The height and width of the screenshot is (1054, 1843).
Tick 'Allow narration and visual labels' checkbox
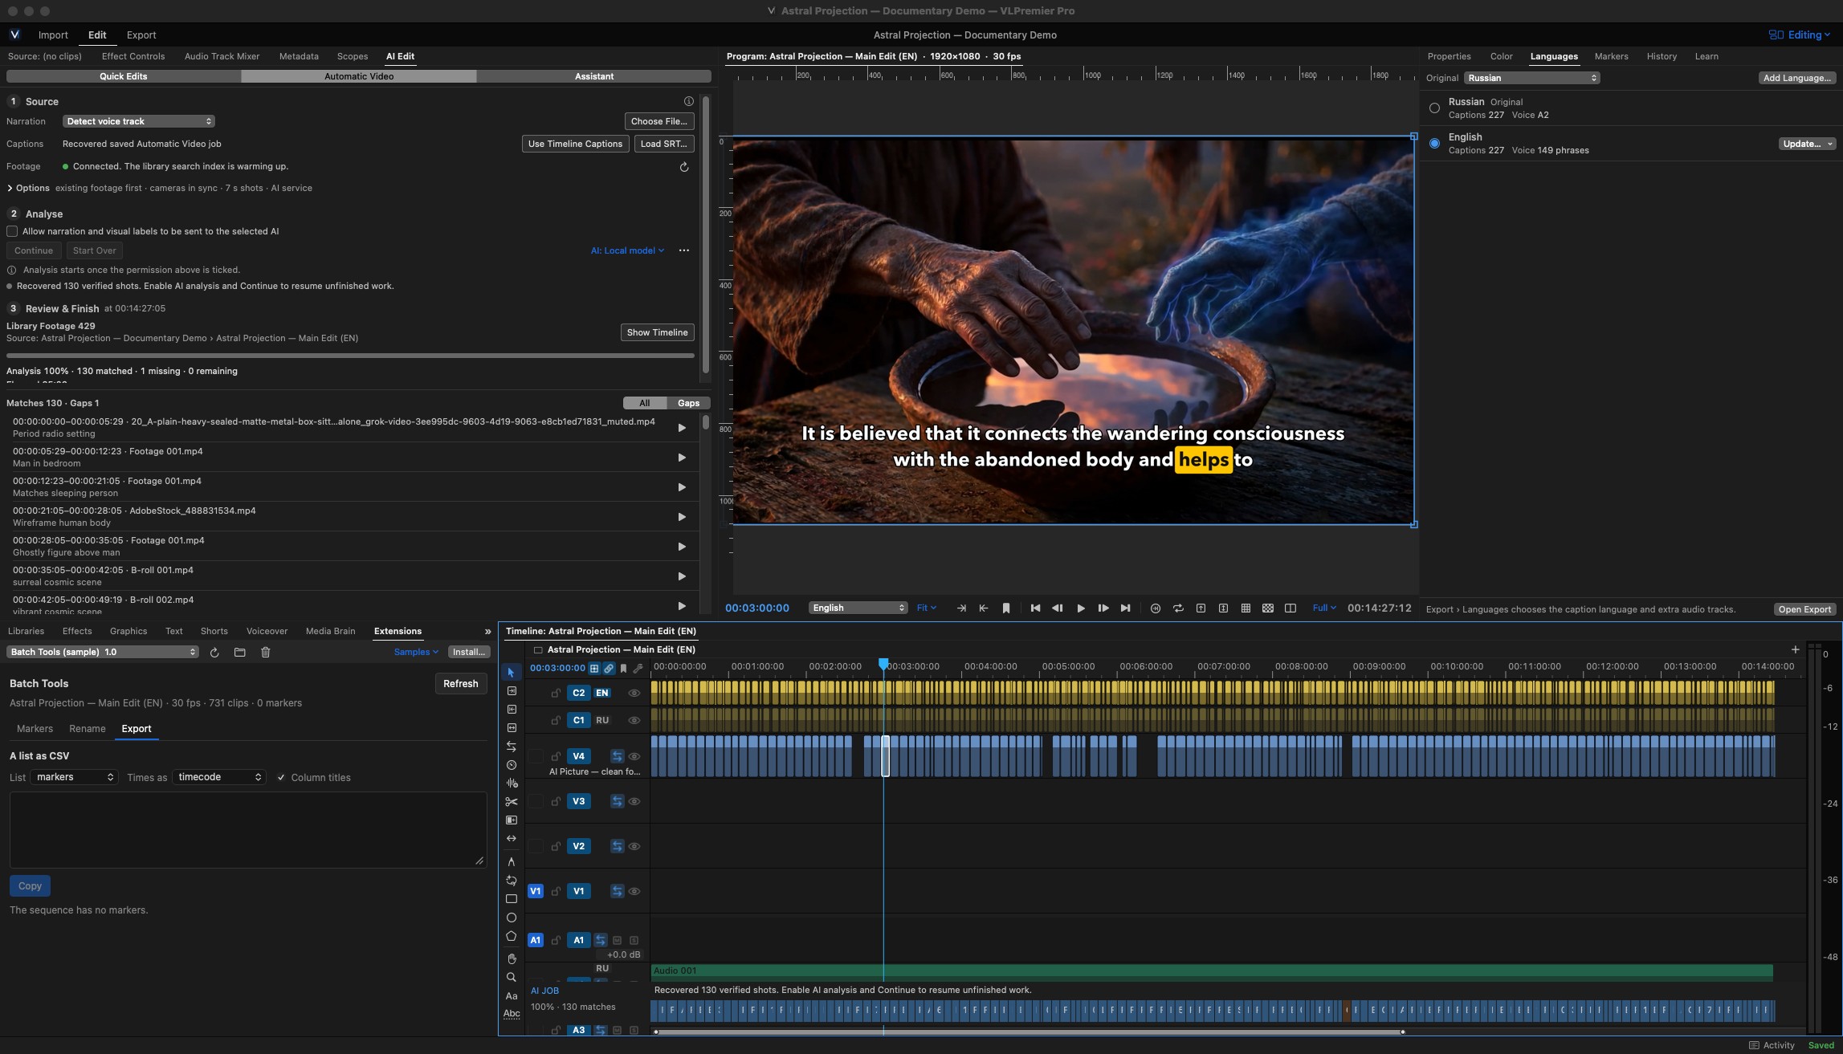(x=12, y=231)
